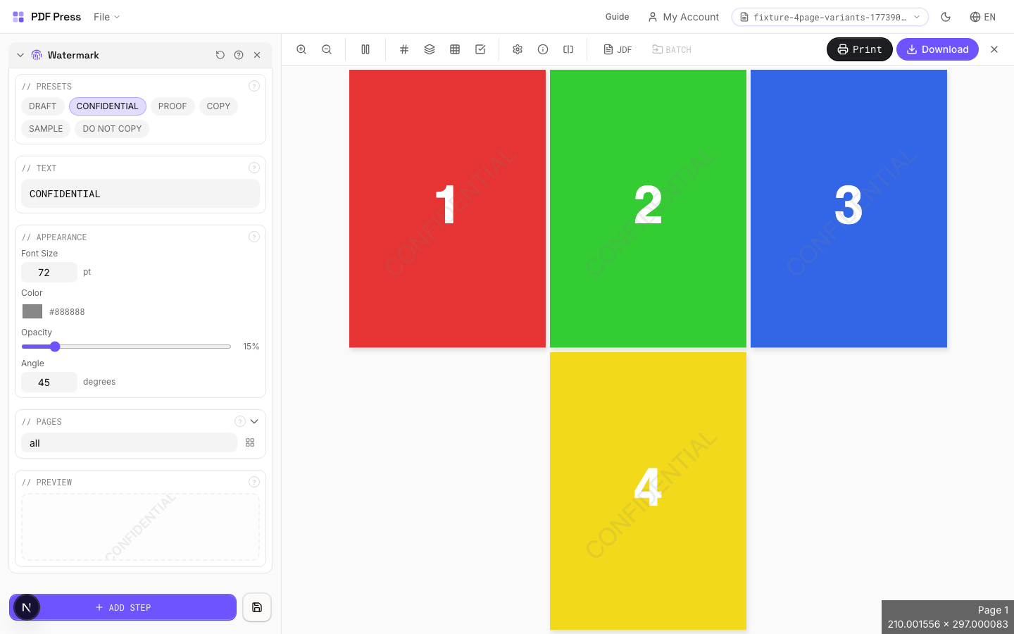Click the Download button
Viewport: 1014px width, 634px height.
[x=937, y=49]
